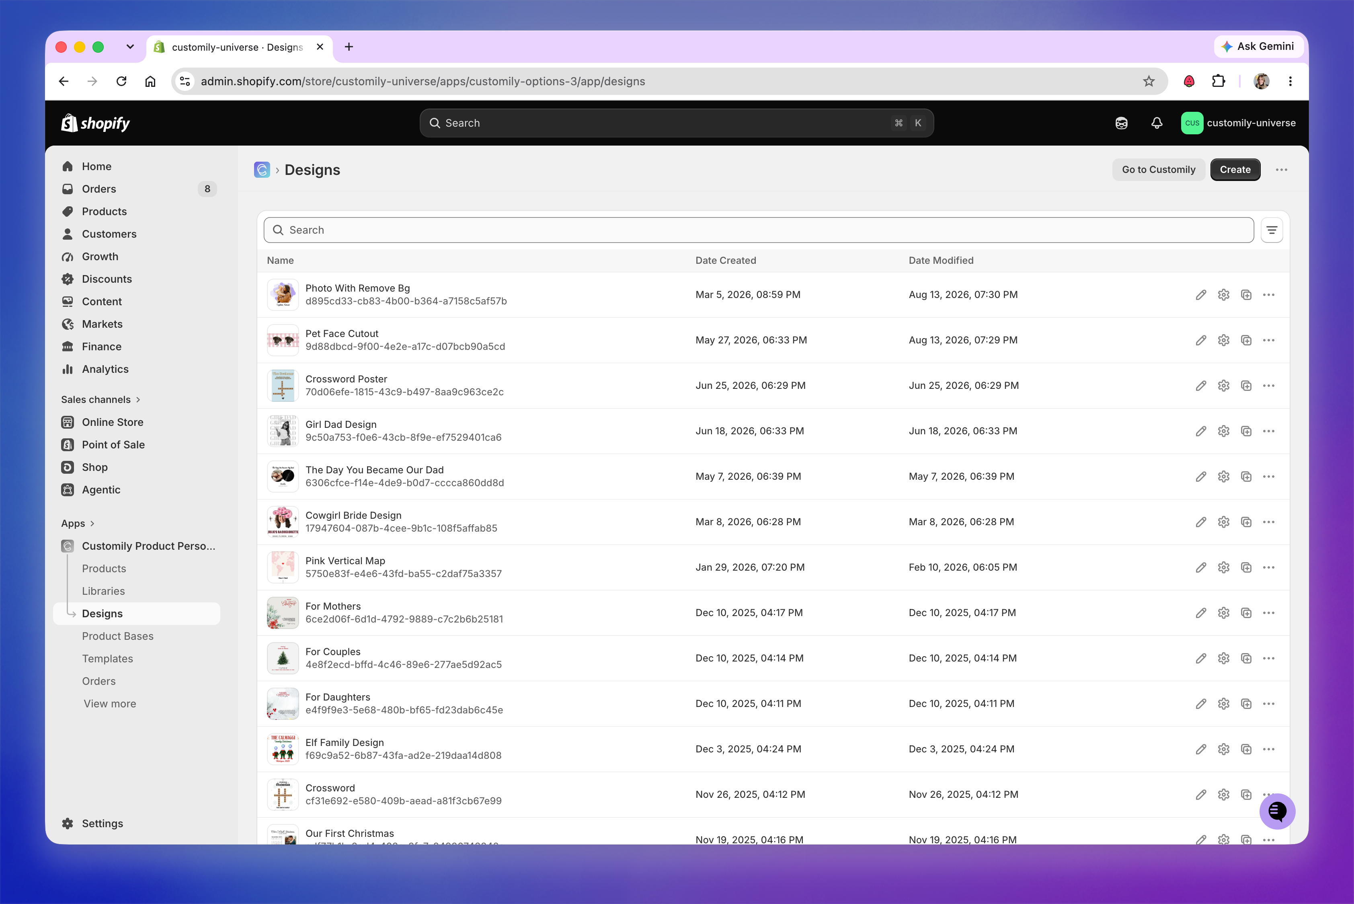This screenshot has width=1354, height=904.
Task: Open the Shopify Sidekick assistant icon
Action: [1121, 123]
